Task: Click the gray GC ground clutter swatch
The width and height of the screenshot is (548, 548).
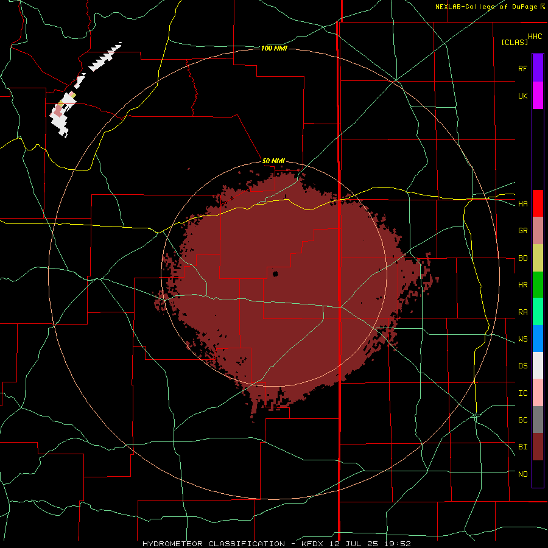Action: point(538,420)
